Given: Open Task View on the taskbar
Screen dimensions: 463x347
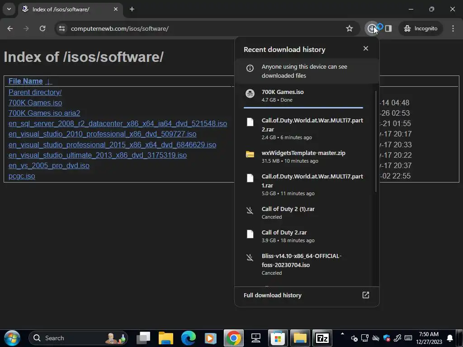Looking at the screenshot, I should [143, 338].
